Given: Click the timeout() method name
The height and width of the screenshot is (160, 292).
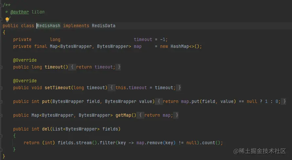Looking at the screenshot, I should (54, 67).
